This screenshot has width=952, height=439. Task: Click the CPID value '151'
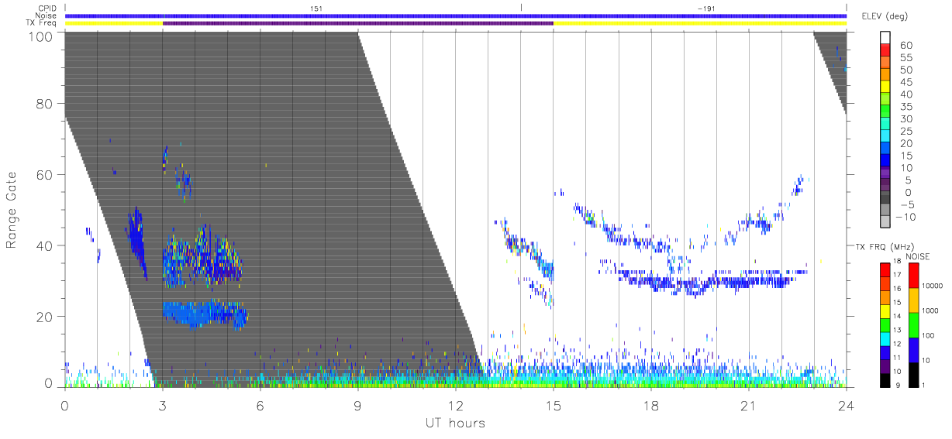click(316, 8)
